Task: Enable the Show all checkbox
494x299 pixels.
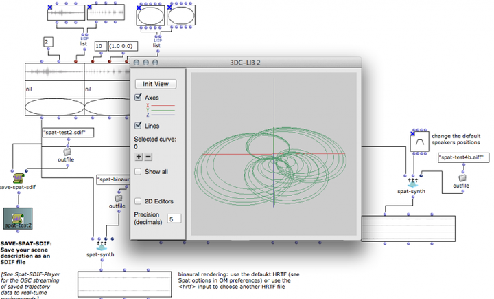Action: [139, 171]
